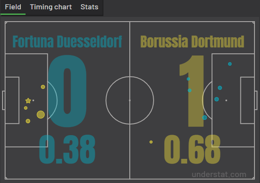Click the yellow star goal marker

tap(29, 101)
